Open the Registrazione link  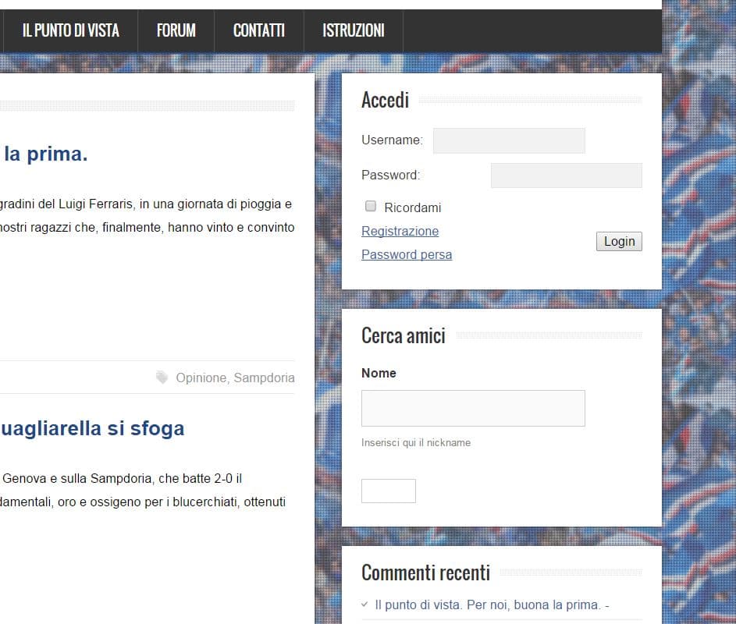point(400,232)
